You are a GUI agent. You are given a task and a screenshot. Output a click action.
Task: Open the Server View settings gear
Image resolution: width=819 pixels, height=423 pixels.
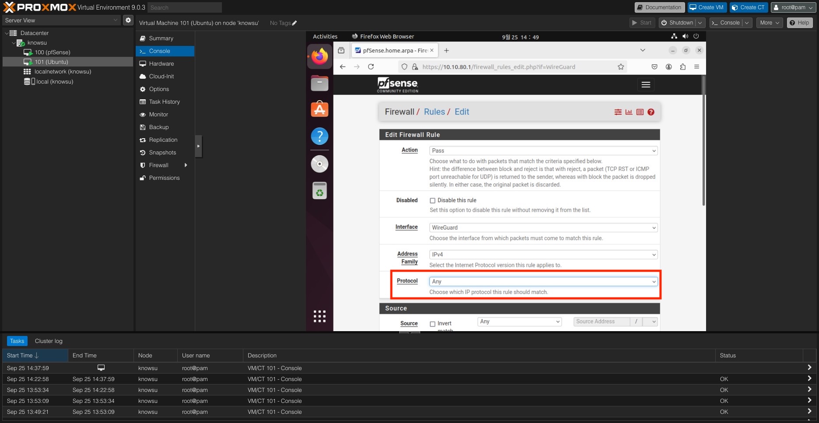(x=128, y=20)
